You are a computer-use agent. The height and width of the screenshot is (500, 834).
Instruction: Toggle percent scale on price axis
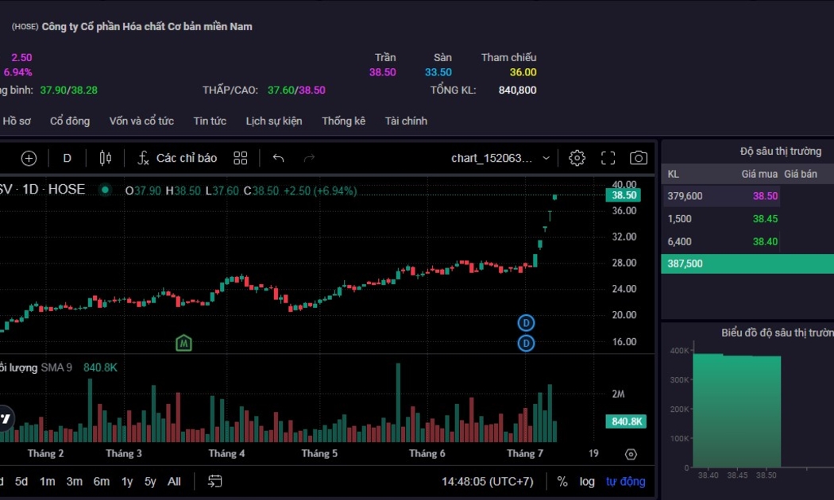point(562,481)
